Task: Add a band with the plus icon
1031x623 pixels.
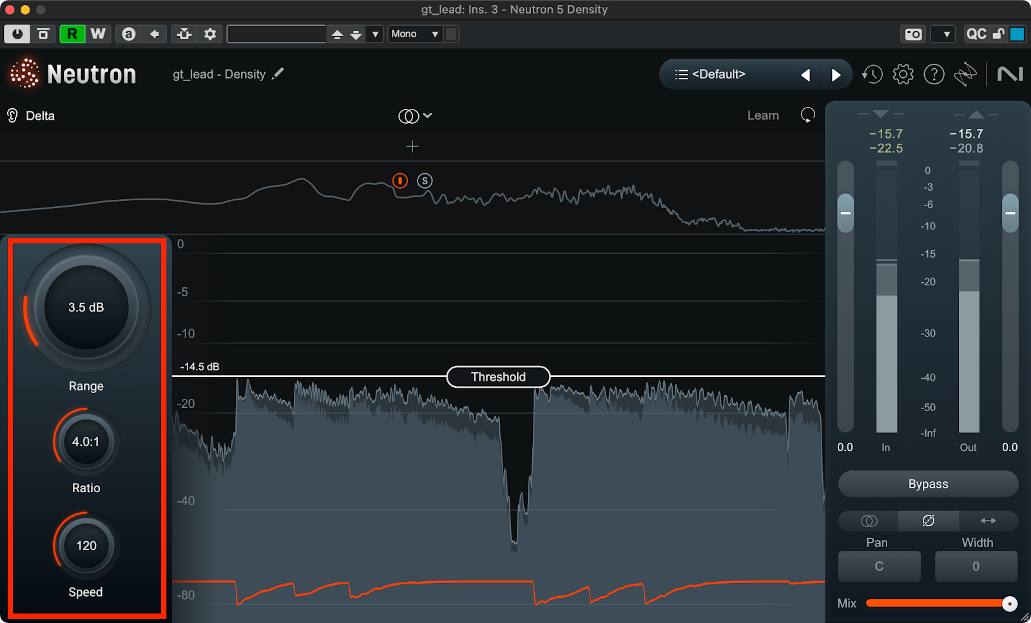Action: click(x=412, y=147)
